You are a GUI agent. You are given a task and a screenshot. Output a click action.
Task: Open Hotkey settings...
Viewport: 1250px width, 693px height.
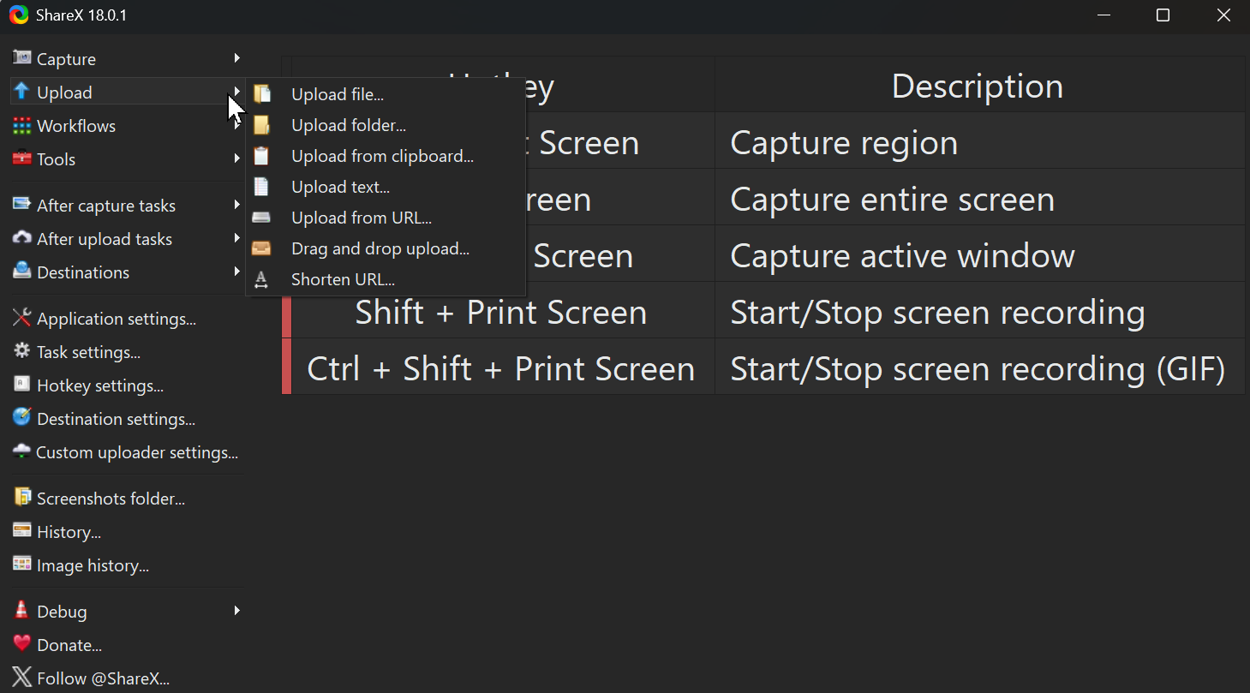[x=127, y=385]
